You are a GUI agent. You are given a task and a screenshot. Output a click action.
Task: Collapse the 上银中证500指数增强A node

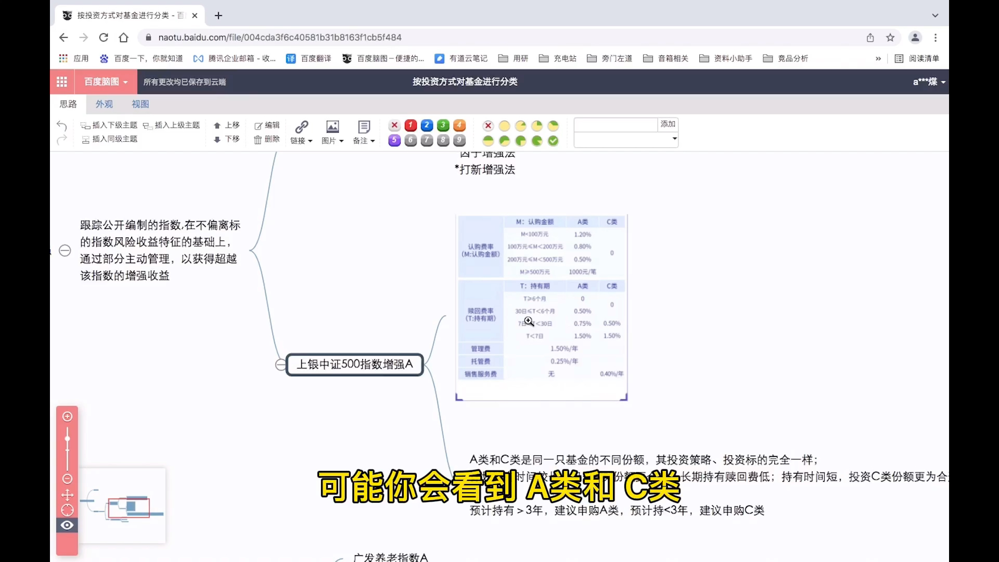(x=280, y=365)
